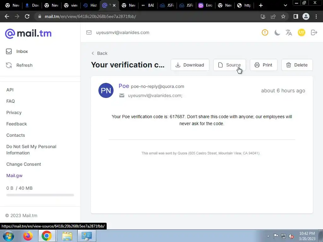
Task: Click the envelope icon beside email address
Action: click(x=89, y=32)
